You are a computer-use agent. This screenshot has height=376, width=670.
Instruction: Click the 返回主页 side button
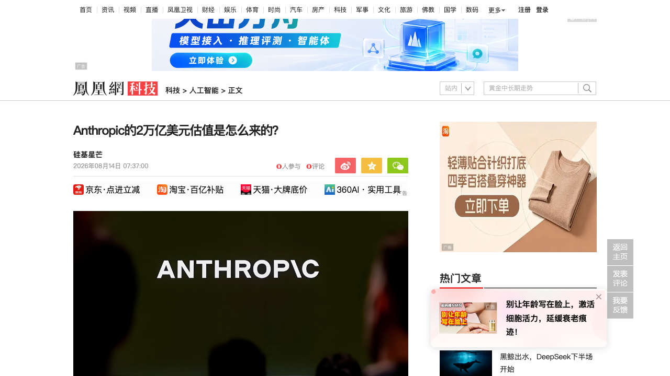coord(620,252)
